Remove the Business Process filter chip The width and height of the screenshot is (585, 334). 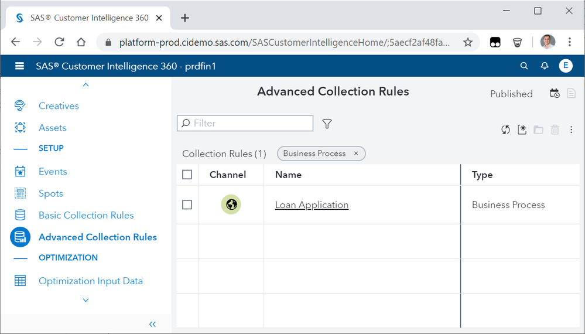356,154
